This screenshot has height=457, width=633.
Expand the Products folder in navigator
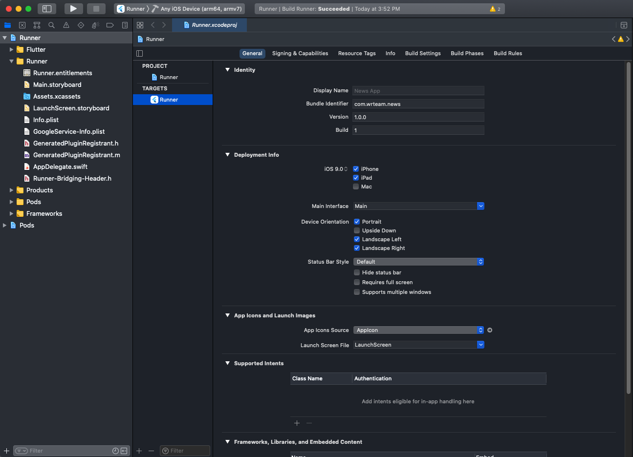point(12,190)
